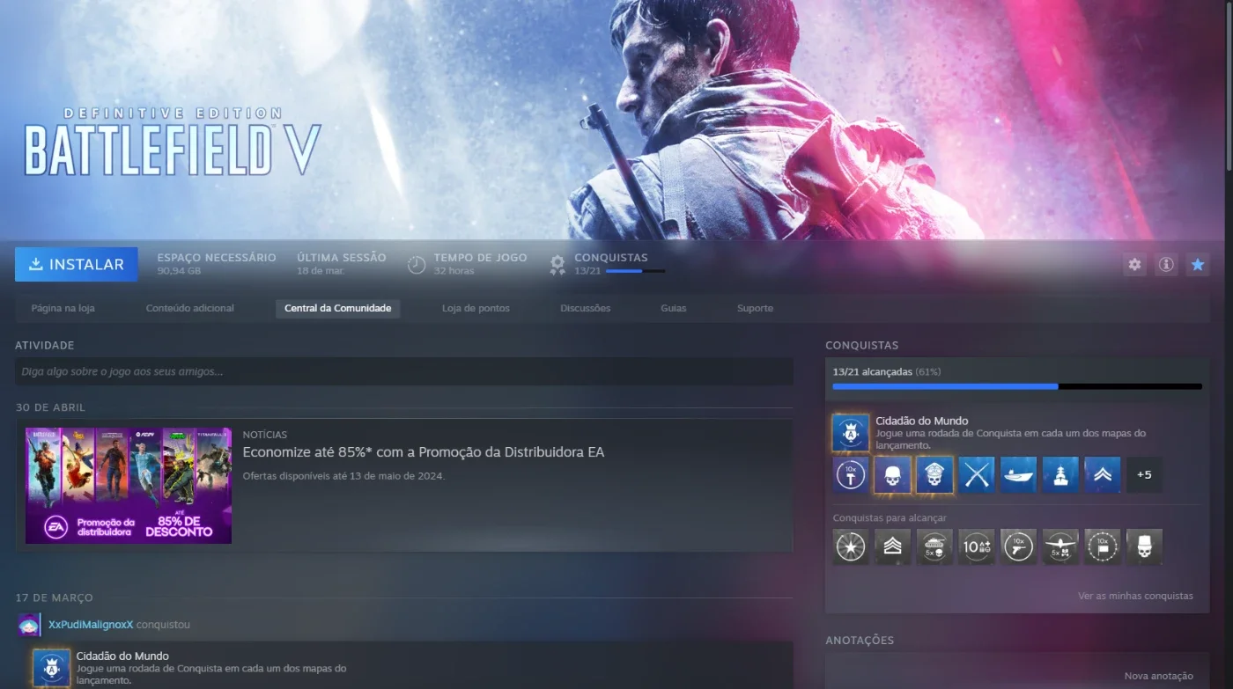Screen dimensions: 1233x689
Task: Select the landing boat achievement icon
Action: click(1019, 474)
